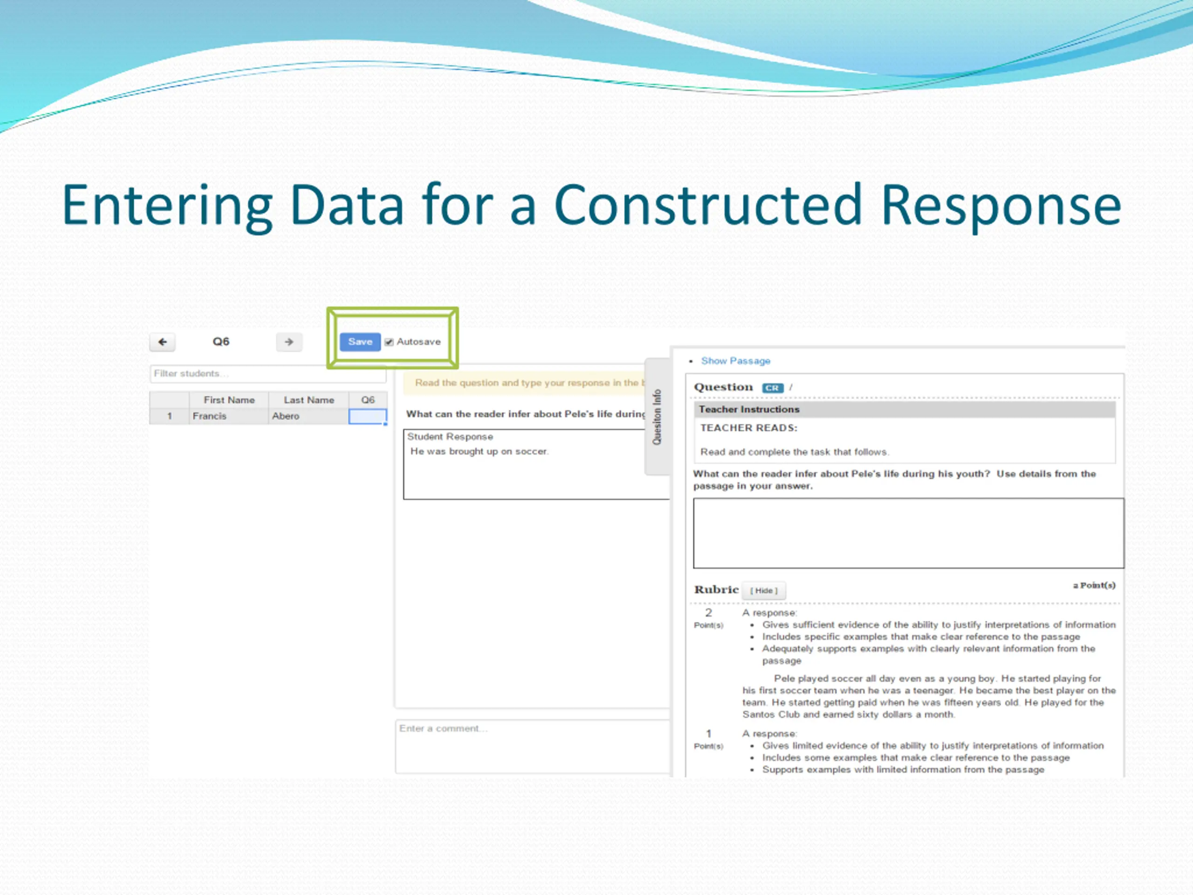The height and width of the screenshot is (895, 1193).
Task: Select the Francis first name cell
Action: (x=229, y=416)
